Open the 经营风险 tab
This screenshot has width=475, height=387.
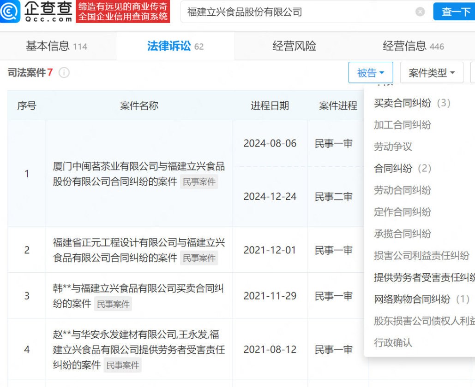pos(294,46)
